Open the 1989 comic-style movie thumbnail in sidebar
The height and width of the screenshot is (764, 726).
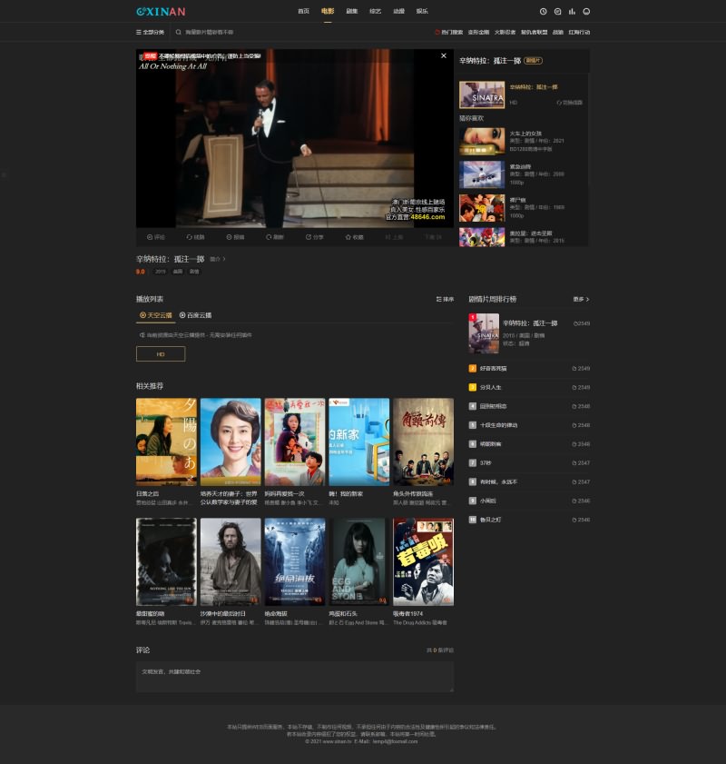click(x=482, y=208)
